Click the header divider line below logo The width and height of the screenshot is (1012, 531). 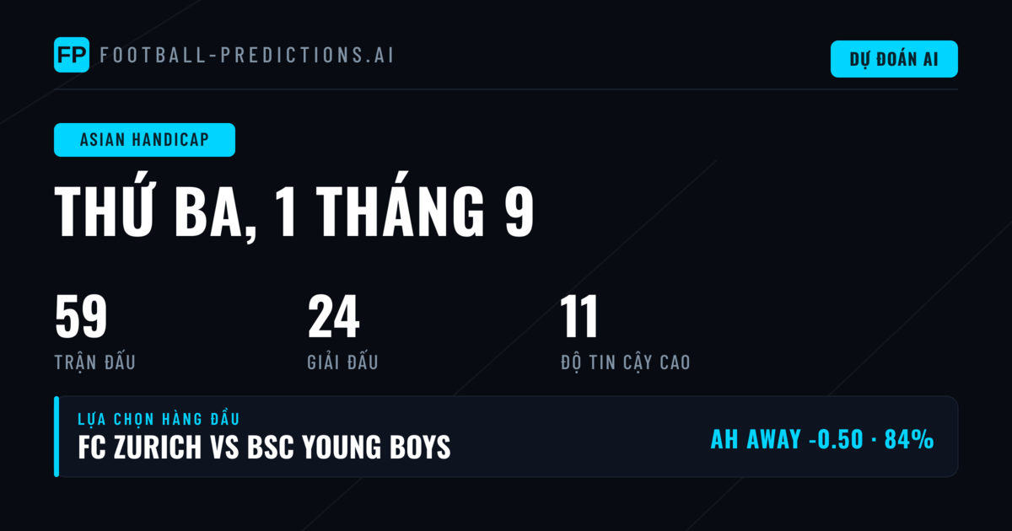point(506,89)
